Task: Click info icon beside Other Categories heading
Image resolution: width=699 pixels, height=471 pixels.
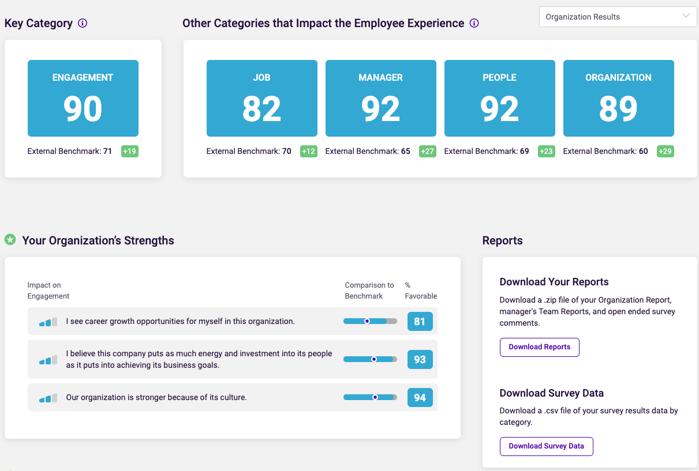Action: point(474,24)
